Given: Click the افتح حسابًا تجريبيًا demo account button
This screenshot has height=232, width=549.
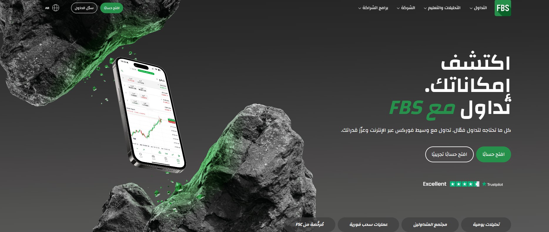Looking at the screenshot, I should point(449,154).
